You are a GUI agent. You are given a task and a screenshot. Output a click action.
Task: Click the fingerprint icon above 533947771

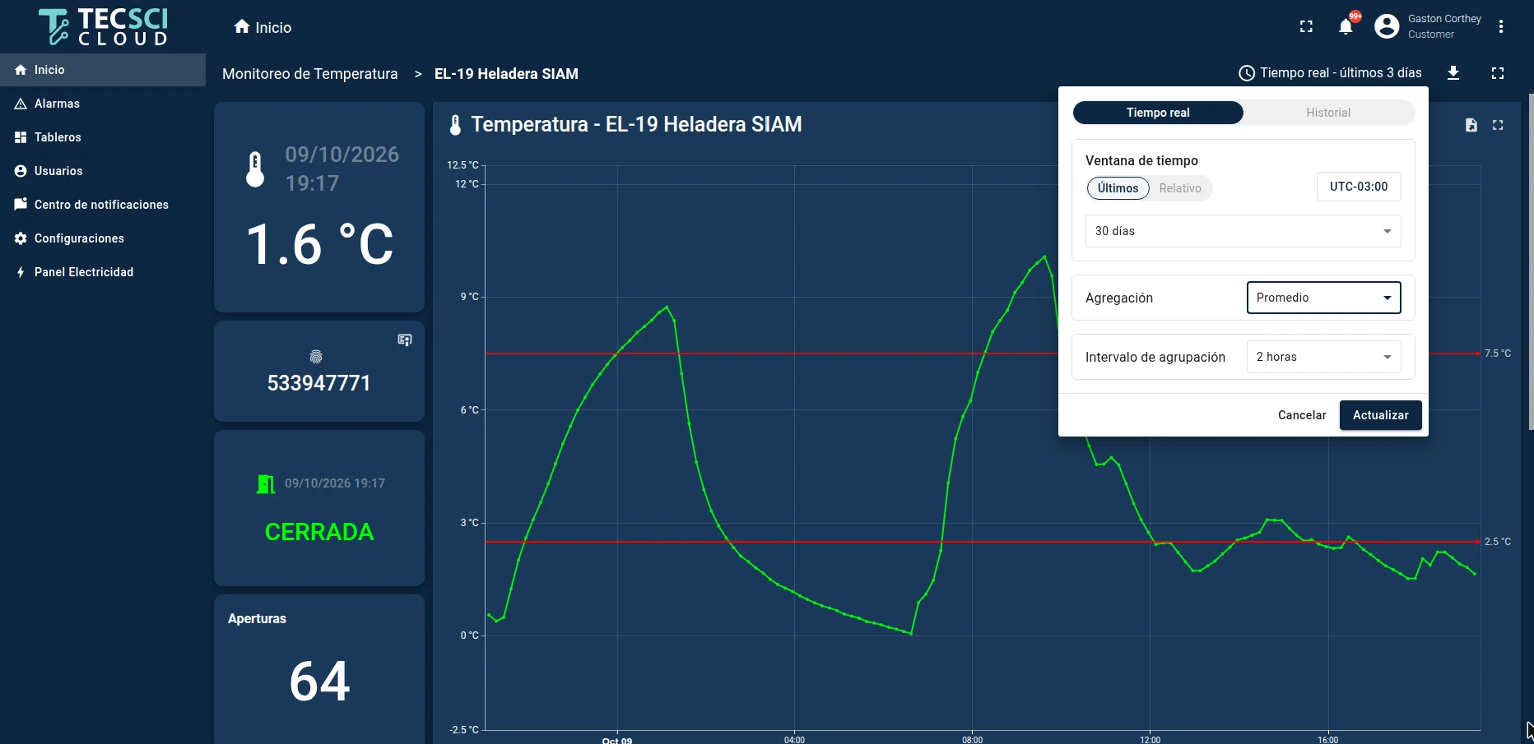(316, 357)
